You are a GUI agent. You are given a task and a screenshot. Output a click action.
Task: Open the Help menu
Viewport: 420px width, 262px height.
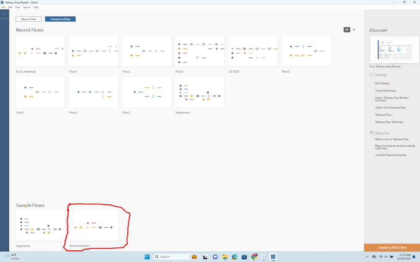coord(36,7)
